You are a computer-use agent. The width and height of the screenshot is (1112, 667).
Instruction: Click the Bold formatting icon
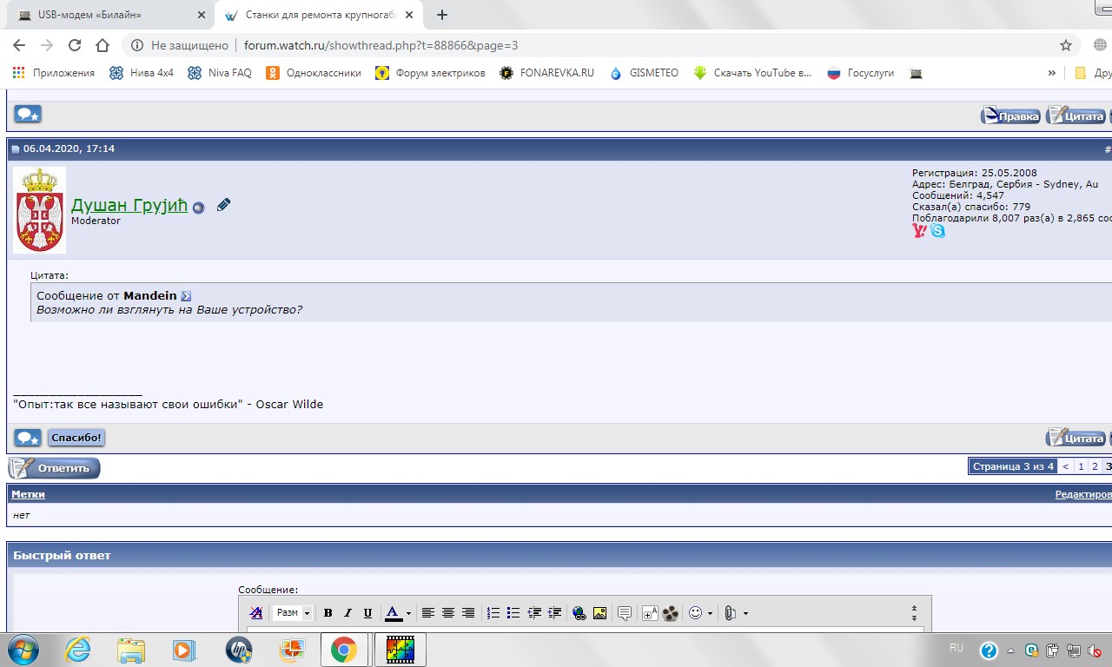tap(328, 613)
